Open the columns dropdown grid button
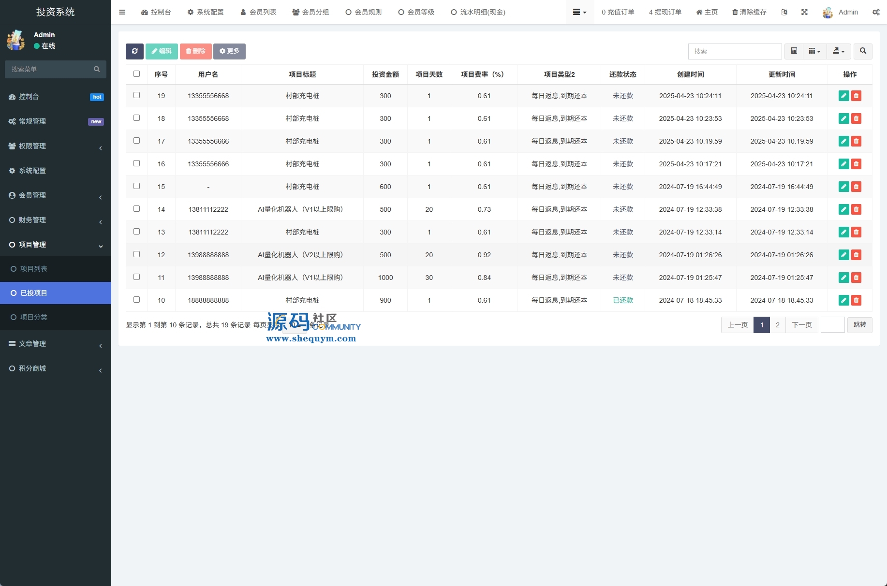This screenshot has height=586, width=887. click(814, 51)
